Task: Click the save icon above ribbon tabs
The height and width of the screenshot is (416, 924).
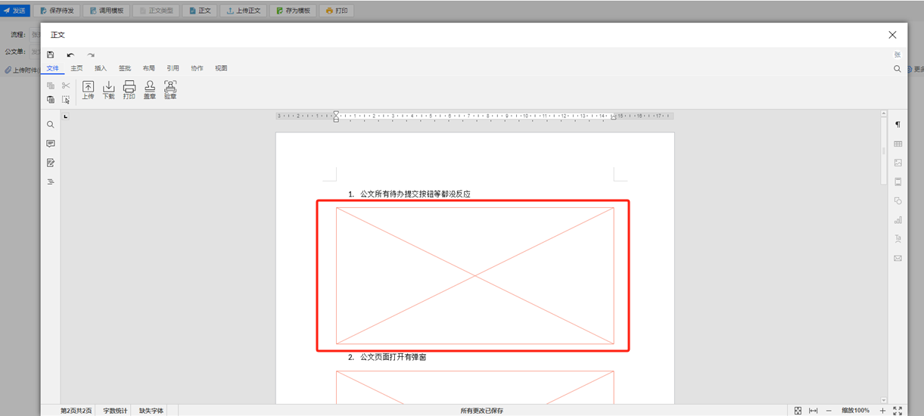Action: [x=51, y=54]
